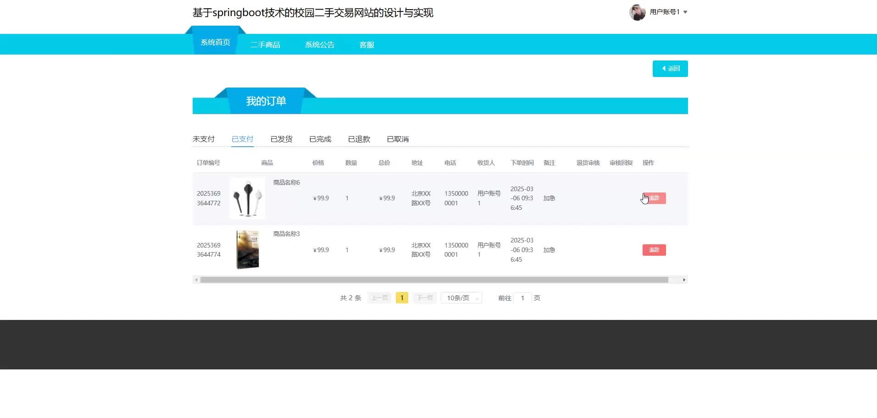The width and height of the screenshot is (877, 418).
Task: Click the site title about springboot校园二手交易
Action: pyautogui.click(x=313, y=12)
